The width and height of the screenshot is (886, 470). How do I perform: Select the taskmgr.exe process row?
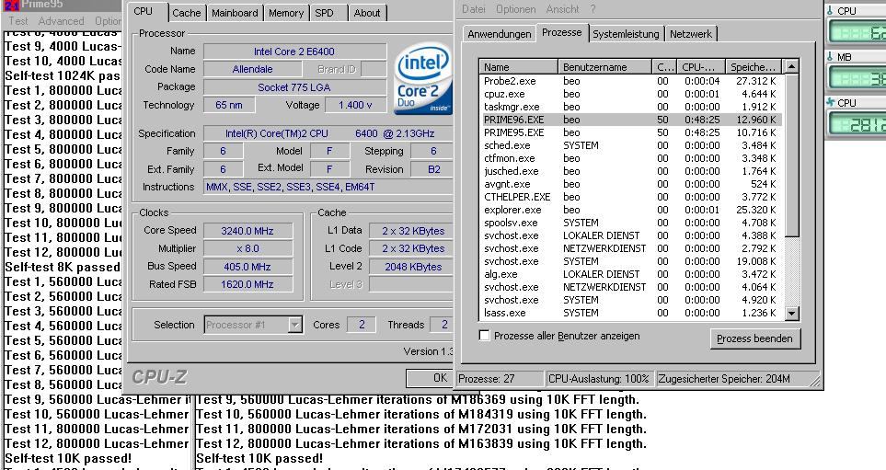pyautogui.click(x=630, y=107)
